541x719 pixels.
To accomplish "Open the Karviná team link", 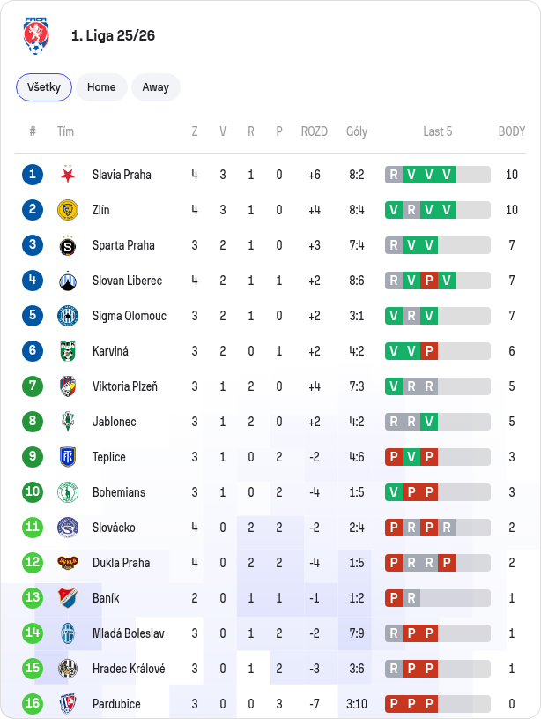I will pos(110,351).
